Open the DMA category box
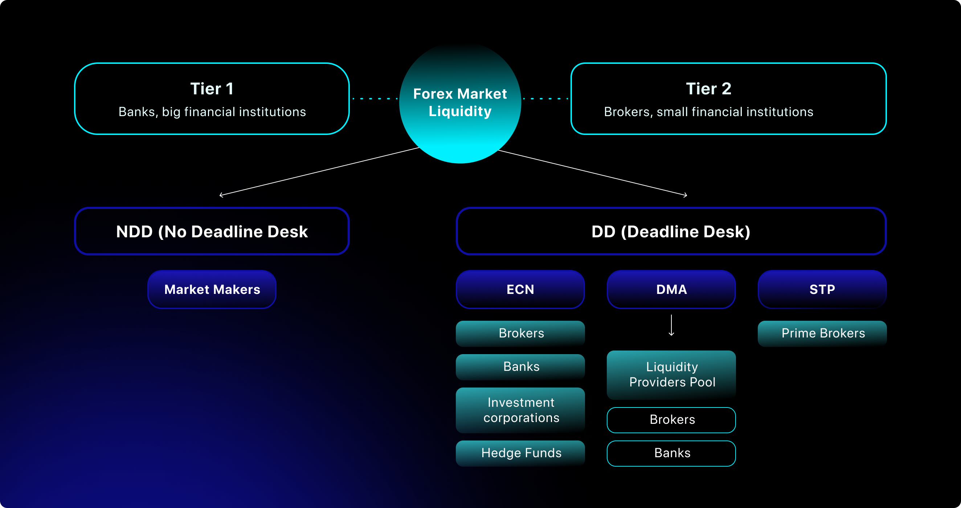The width and height of the screenshot is (961, 508). [x=671, y=290]
